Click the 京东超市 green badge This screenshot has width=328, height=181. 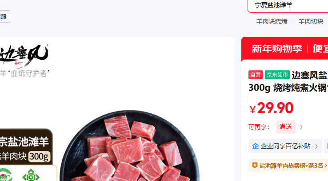pos(277,75)
